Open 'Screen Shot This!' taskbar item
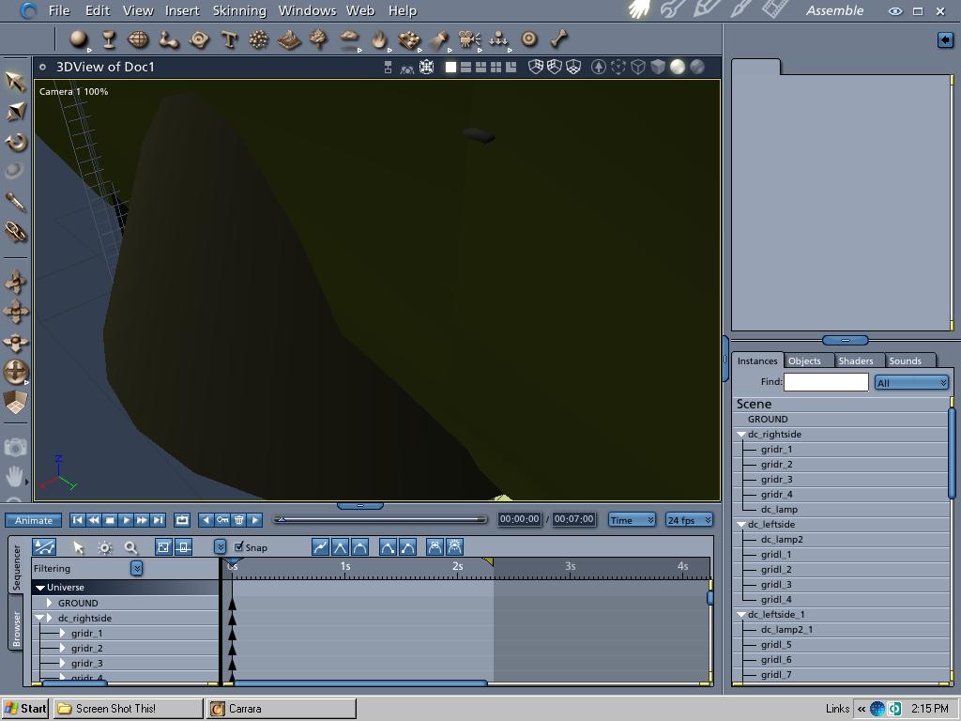 tap(128, 708)
